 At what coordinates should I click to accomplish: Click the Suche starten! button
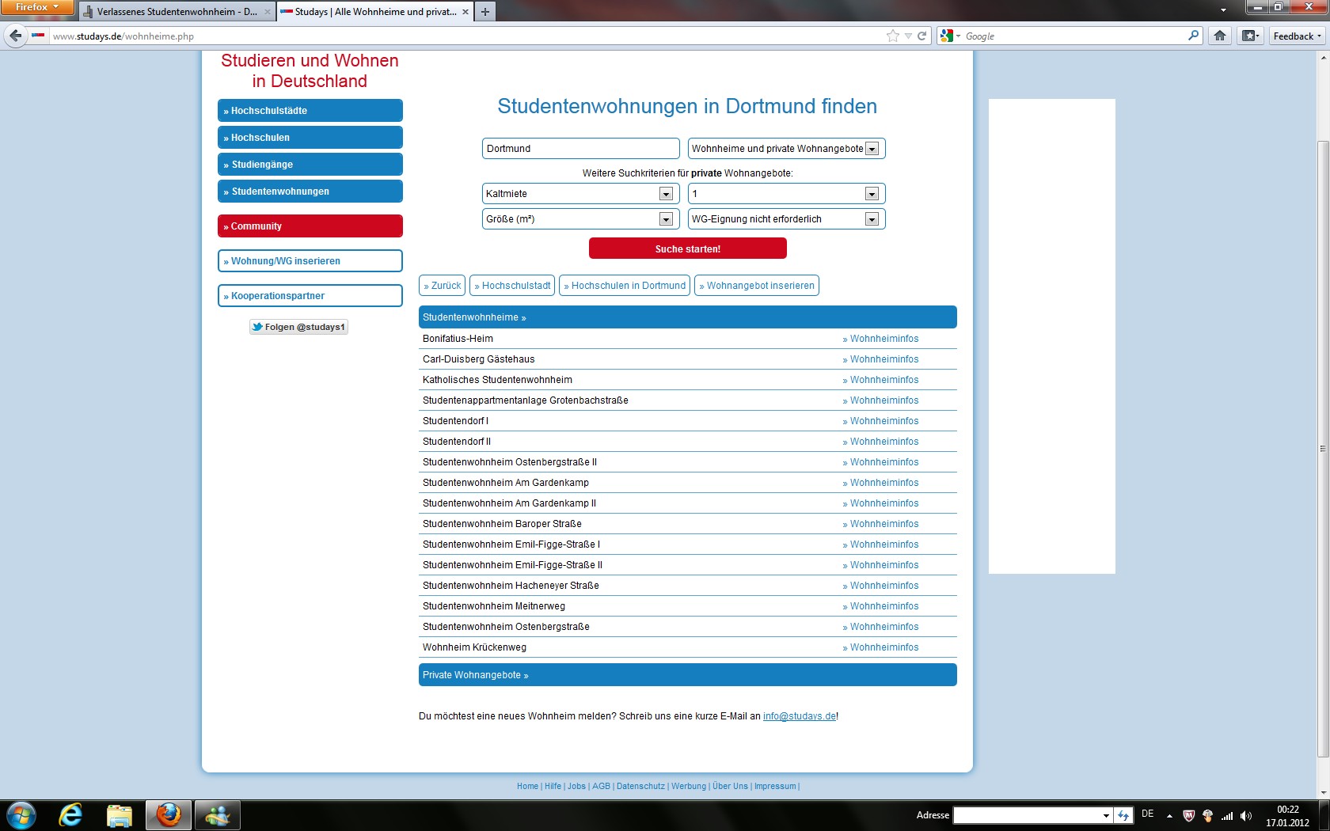pyautogui.click(x=687, y=249)
